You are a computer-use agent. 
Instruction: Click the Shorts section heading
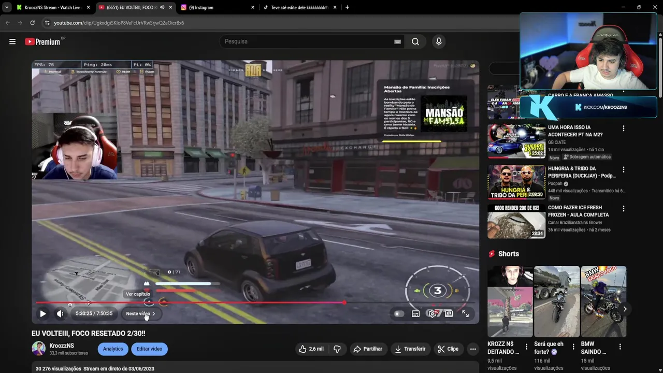coord(508,254)
